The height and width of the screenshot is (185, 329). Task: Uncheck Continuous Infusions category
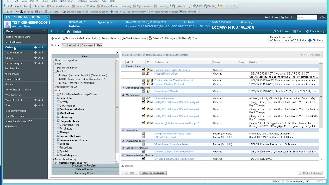click(x=58, y=109)
